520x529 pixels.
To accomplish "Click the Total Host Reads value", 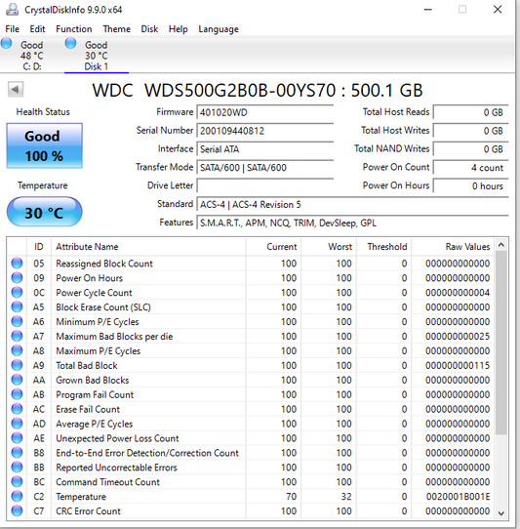I will (471, 112).
